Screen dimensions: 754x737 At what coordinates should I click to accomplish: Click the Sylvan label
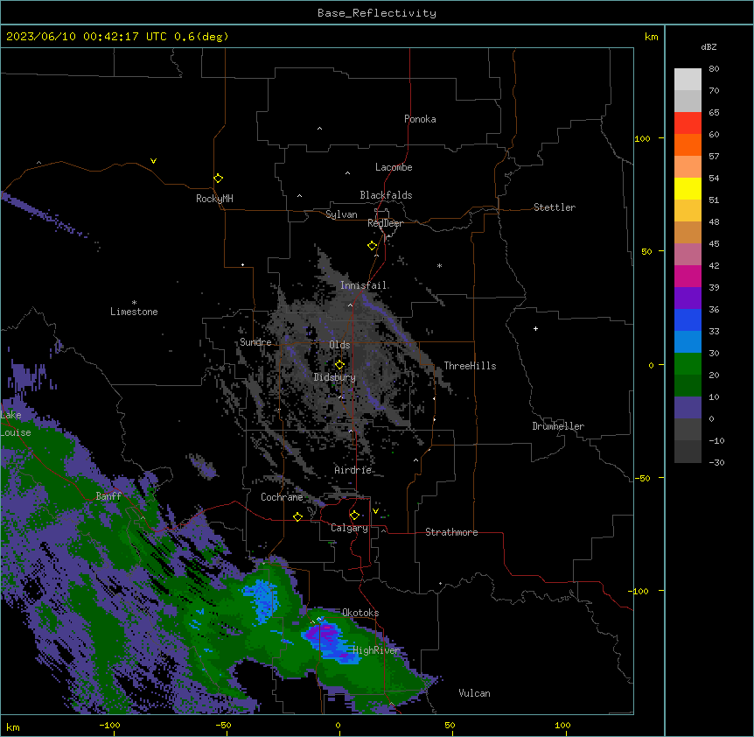point(341,214)
